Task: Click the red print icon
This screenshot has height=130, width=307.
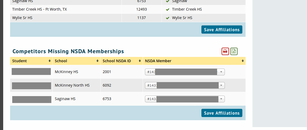Action: (x=225, y=51)
